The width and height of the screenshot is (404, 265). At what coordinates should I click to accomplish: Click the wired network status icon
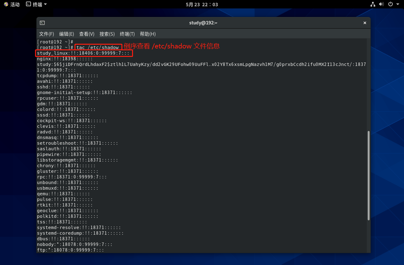(x=373, y=4)
